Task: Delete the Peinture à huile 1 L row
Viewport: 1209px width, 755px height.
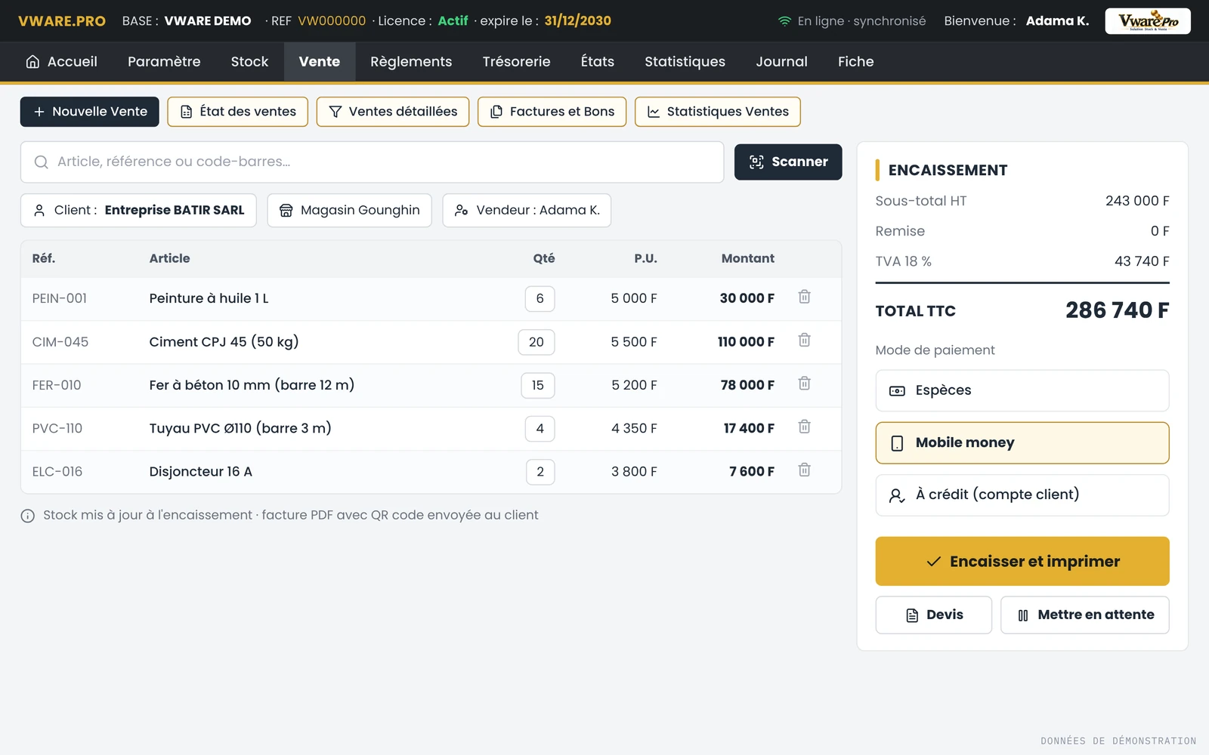Action: point(805,297)
